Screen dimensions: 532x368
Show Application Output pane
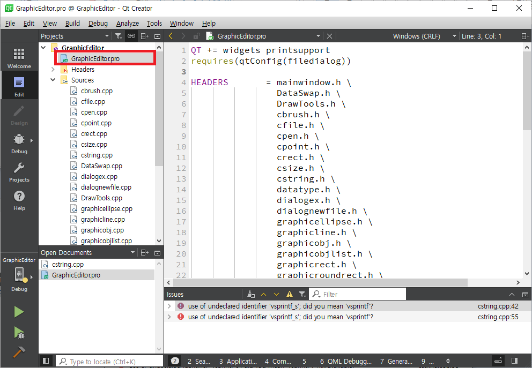pos(238,361)
